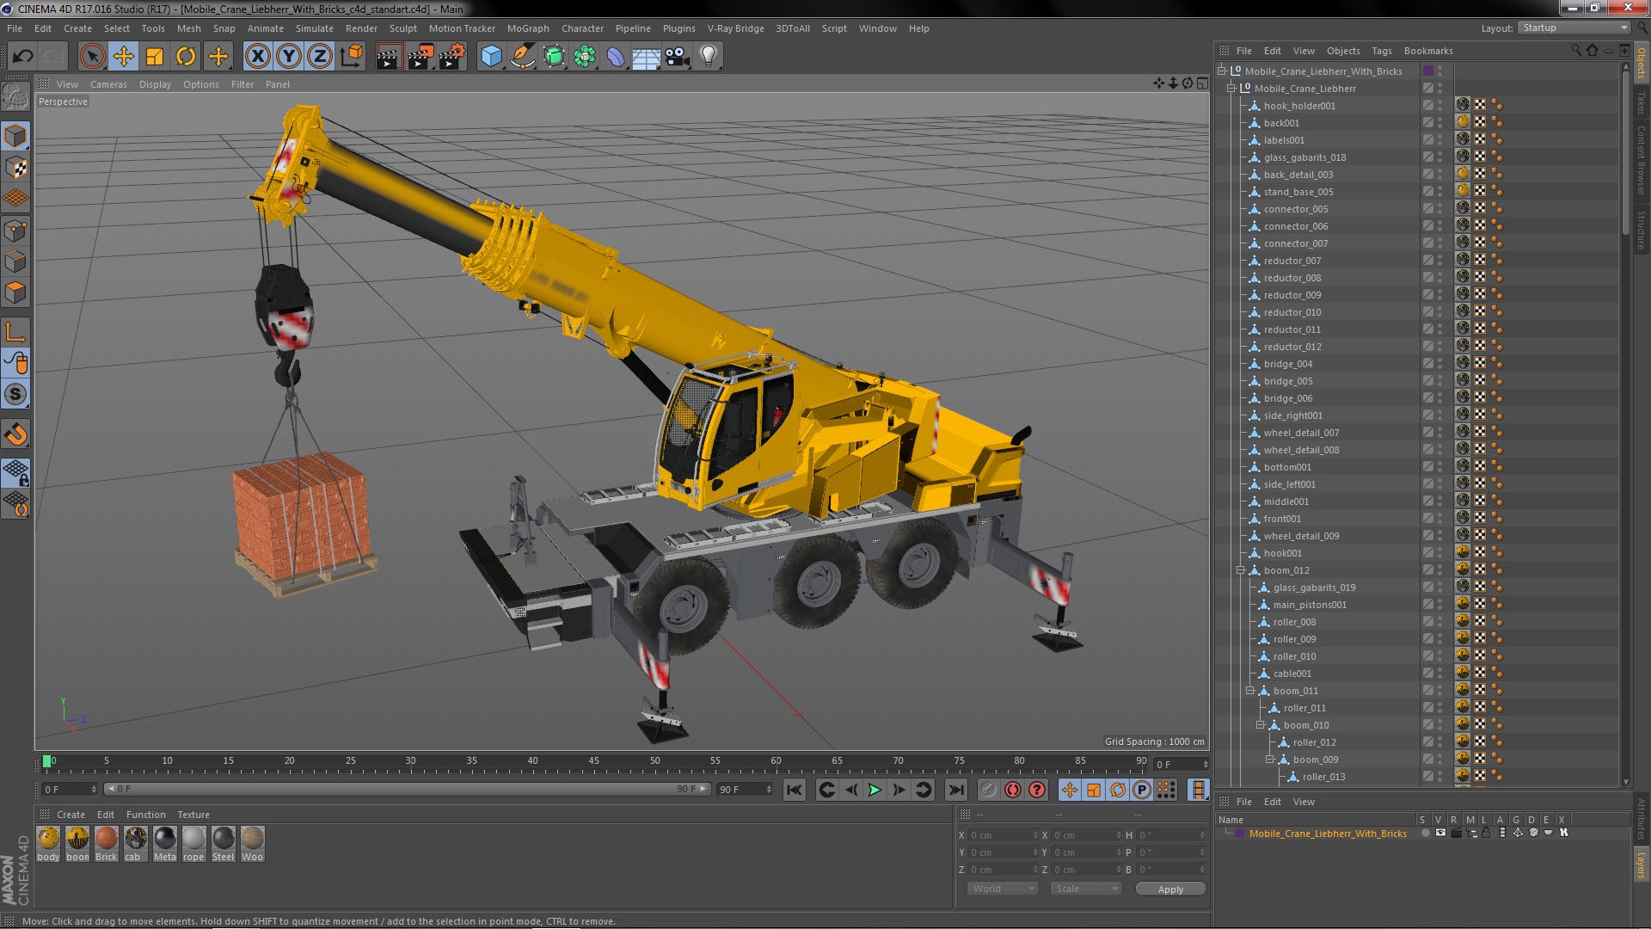The height and width of the screenshot is (929, 1651).
Task: Add a Light object
Action: (709, 57)
